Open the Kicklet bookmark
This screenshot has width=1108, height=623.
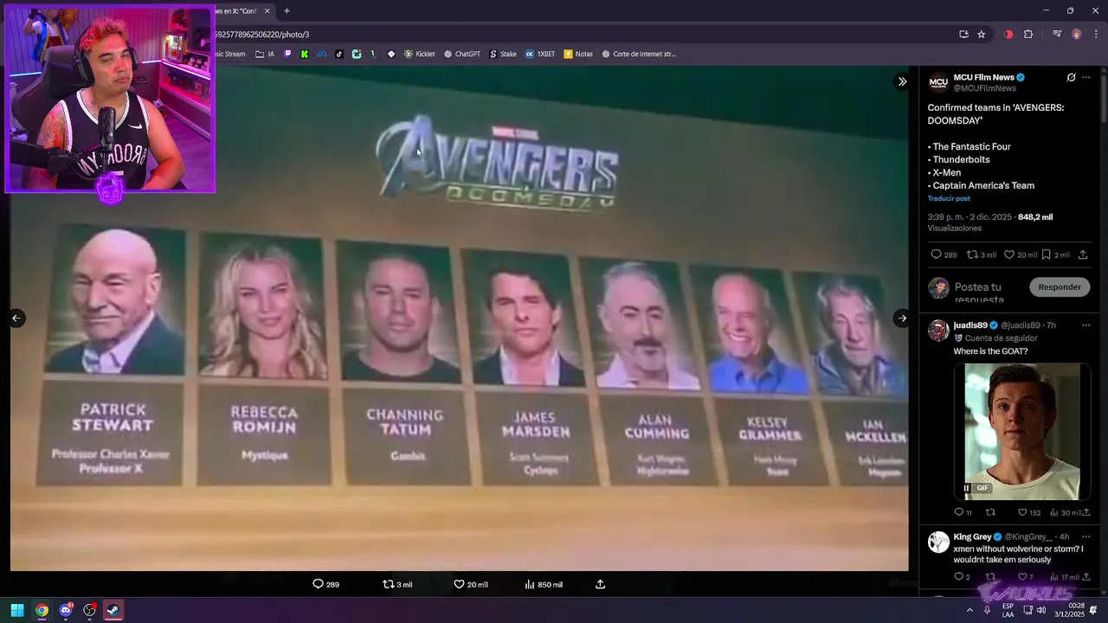tap(420, 54)
